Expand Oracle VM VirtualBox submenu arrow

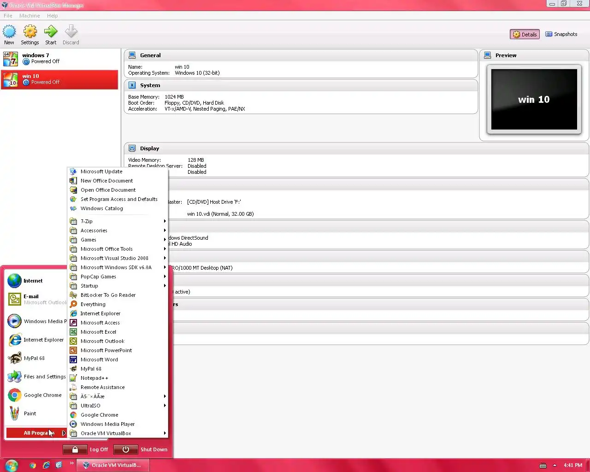165,433
